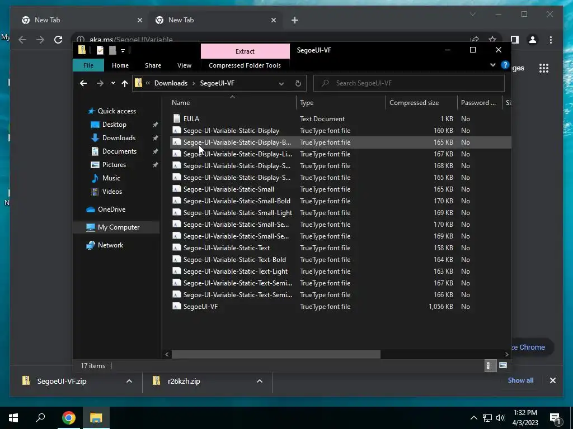Switch to Large icons view layout
573x429 pixels.
503,365
